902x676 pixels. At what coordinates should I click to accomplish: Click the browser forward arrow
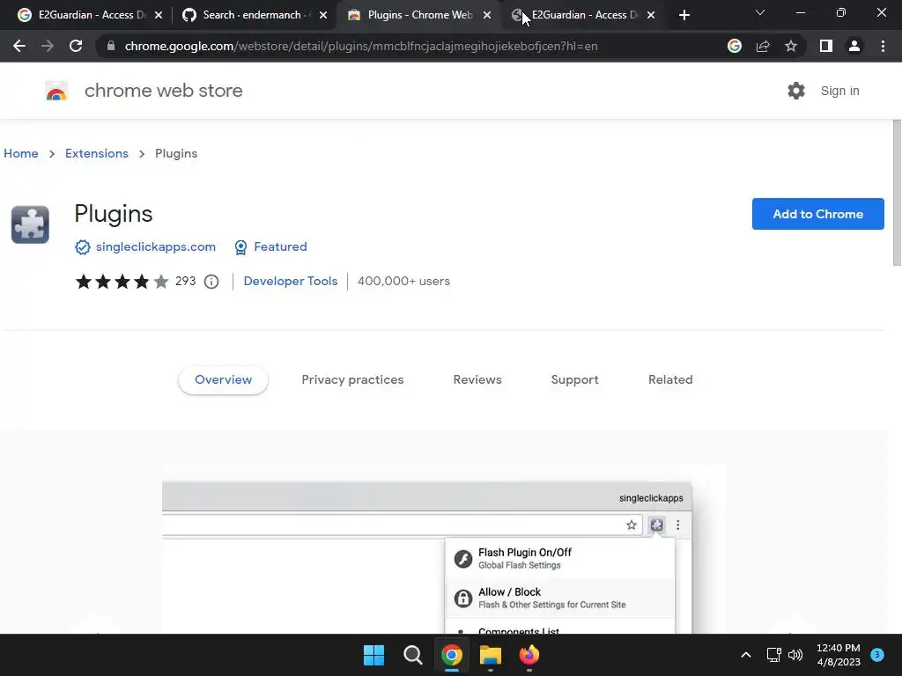(x=48, y=46)
